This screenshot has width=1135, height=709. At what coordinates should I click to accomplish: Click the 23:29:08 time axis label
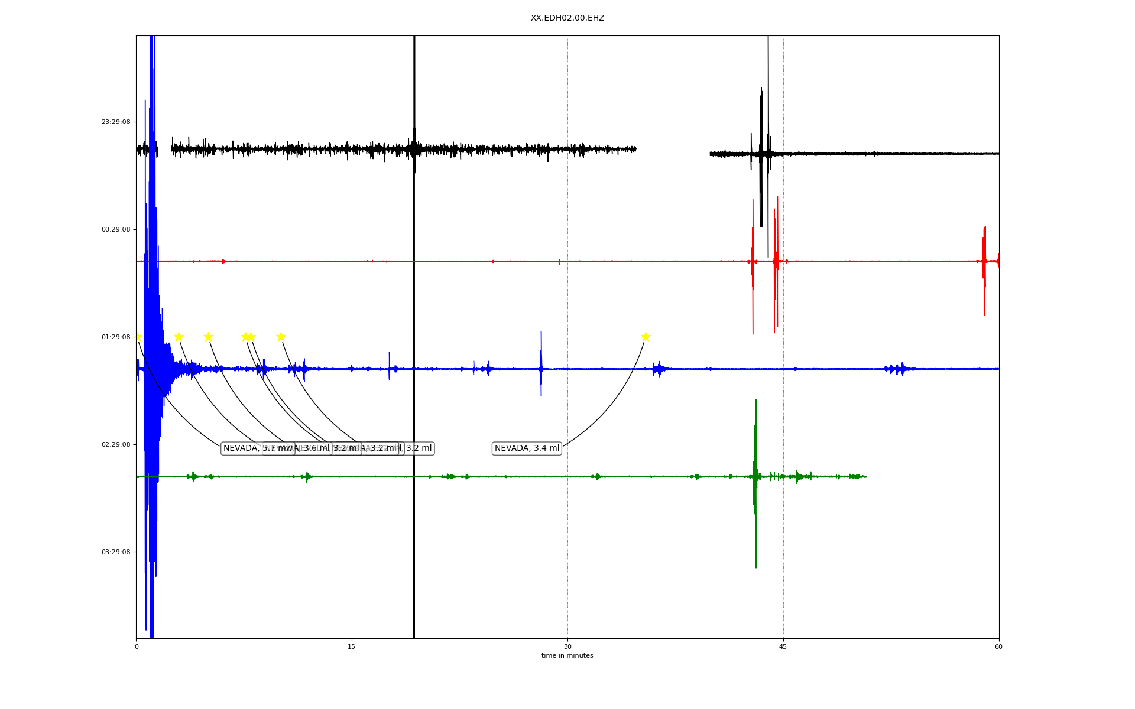tap(115, 122)
